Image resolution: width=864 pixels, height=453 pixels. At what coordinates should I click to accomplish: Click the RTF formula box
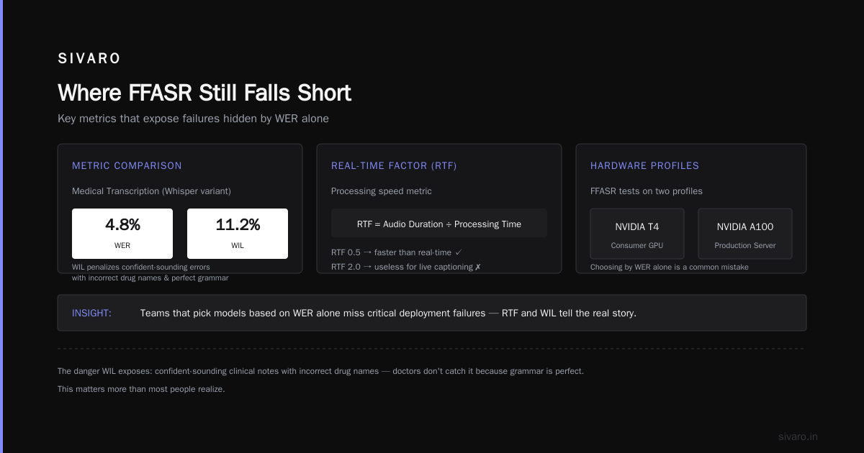[439, 223]
